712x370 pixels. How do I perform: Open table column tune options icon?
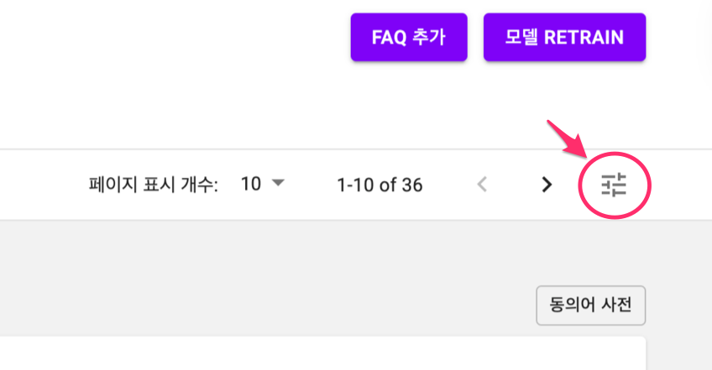click(x=614, y=185)
